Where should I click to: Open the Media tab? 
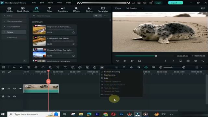(x=9, y=9)
